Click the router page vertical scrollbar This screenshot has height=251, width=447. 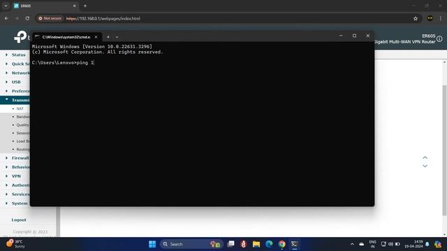point(444,150)
